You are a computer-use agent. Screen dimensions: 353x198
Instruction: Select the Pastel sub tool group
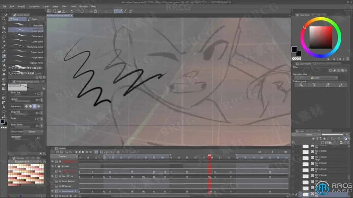[36, 19]
